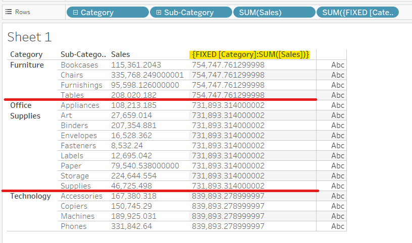This screenshot has width=412, height=243.
Task: Select the Binders sub-category label
Action: [x=74, y=126]
